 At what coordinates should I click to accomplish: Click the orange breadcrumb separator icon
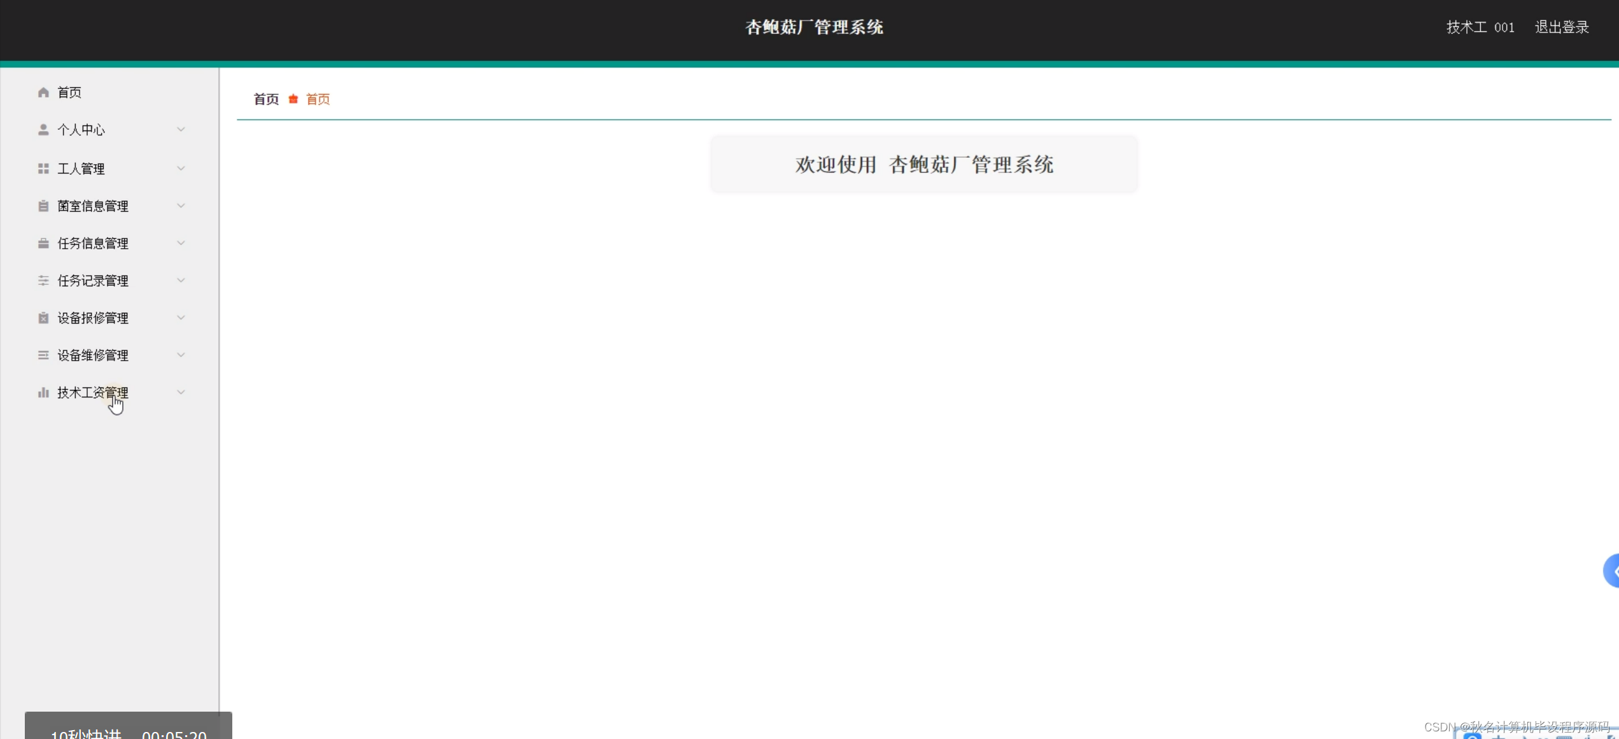pyautogui.click(x=293, y=99)
